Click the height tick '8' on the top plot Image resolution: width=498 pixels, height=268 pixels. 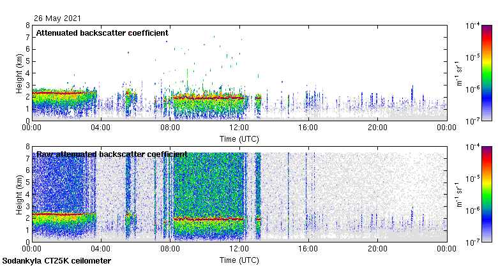pyautogui.click(x=27, y=26)
